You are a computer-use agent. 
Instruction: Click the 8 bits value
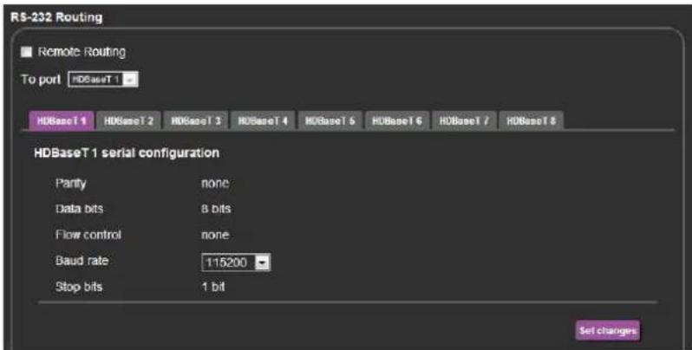coord(216,209)
